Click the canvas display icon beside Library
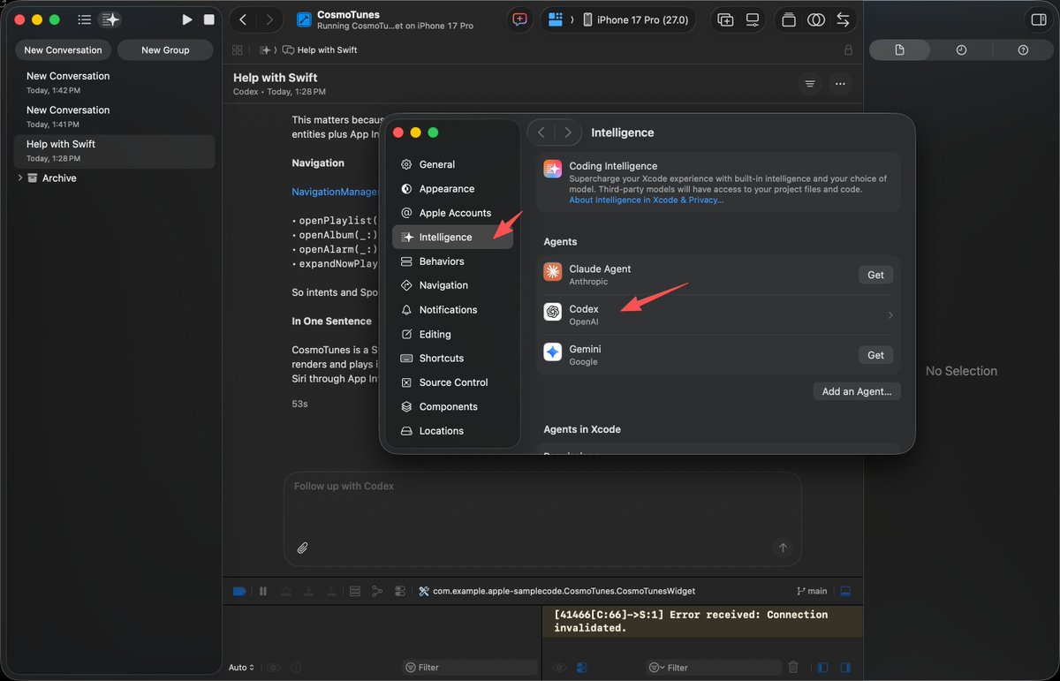Screen dimensions: 1060x681 (753, 19)
